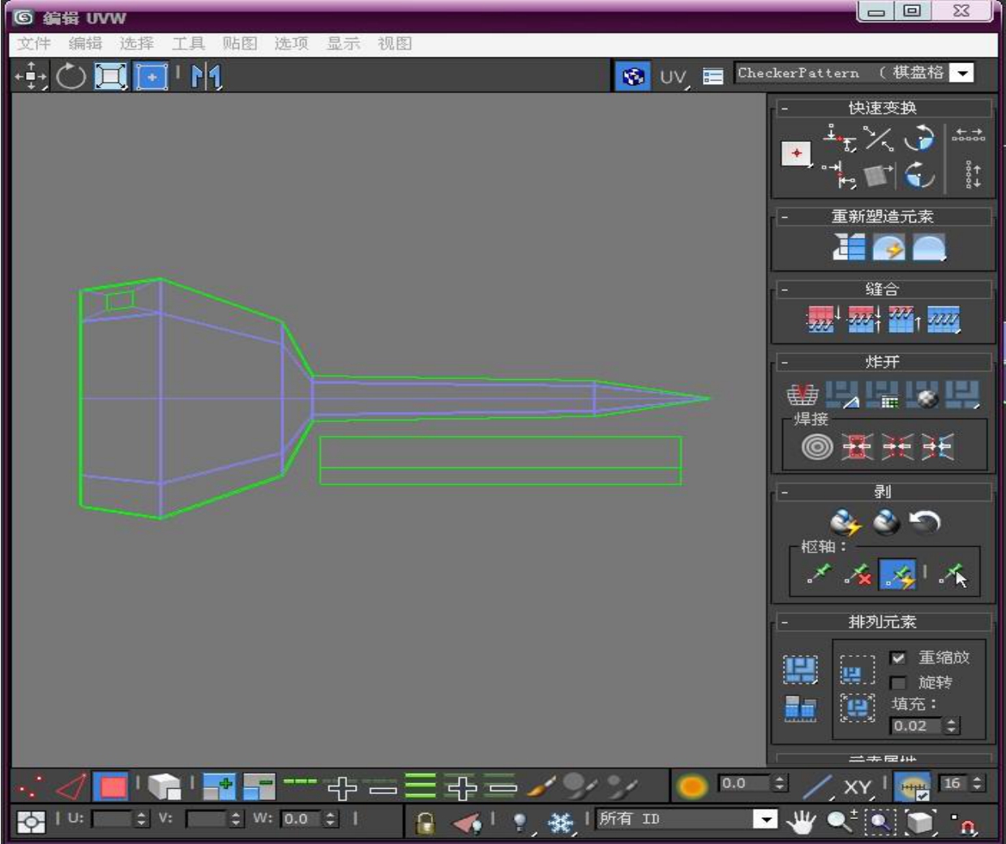Toggle the Auto Pin Moved Vertices button
1006x844 pixels.
pyautogui.click(x=899, y=574)
